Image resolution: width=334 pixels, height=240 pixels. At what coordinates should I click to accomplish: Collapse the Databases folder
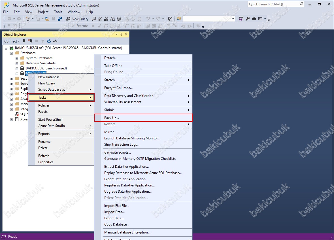point(12,53)
